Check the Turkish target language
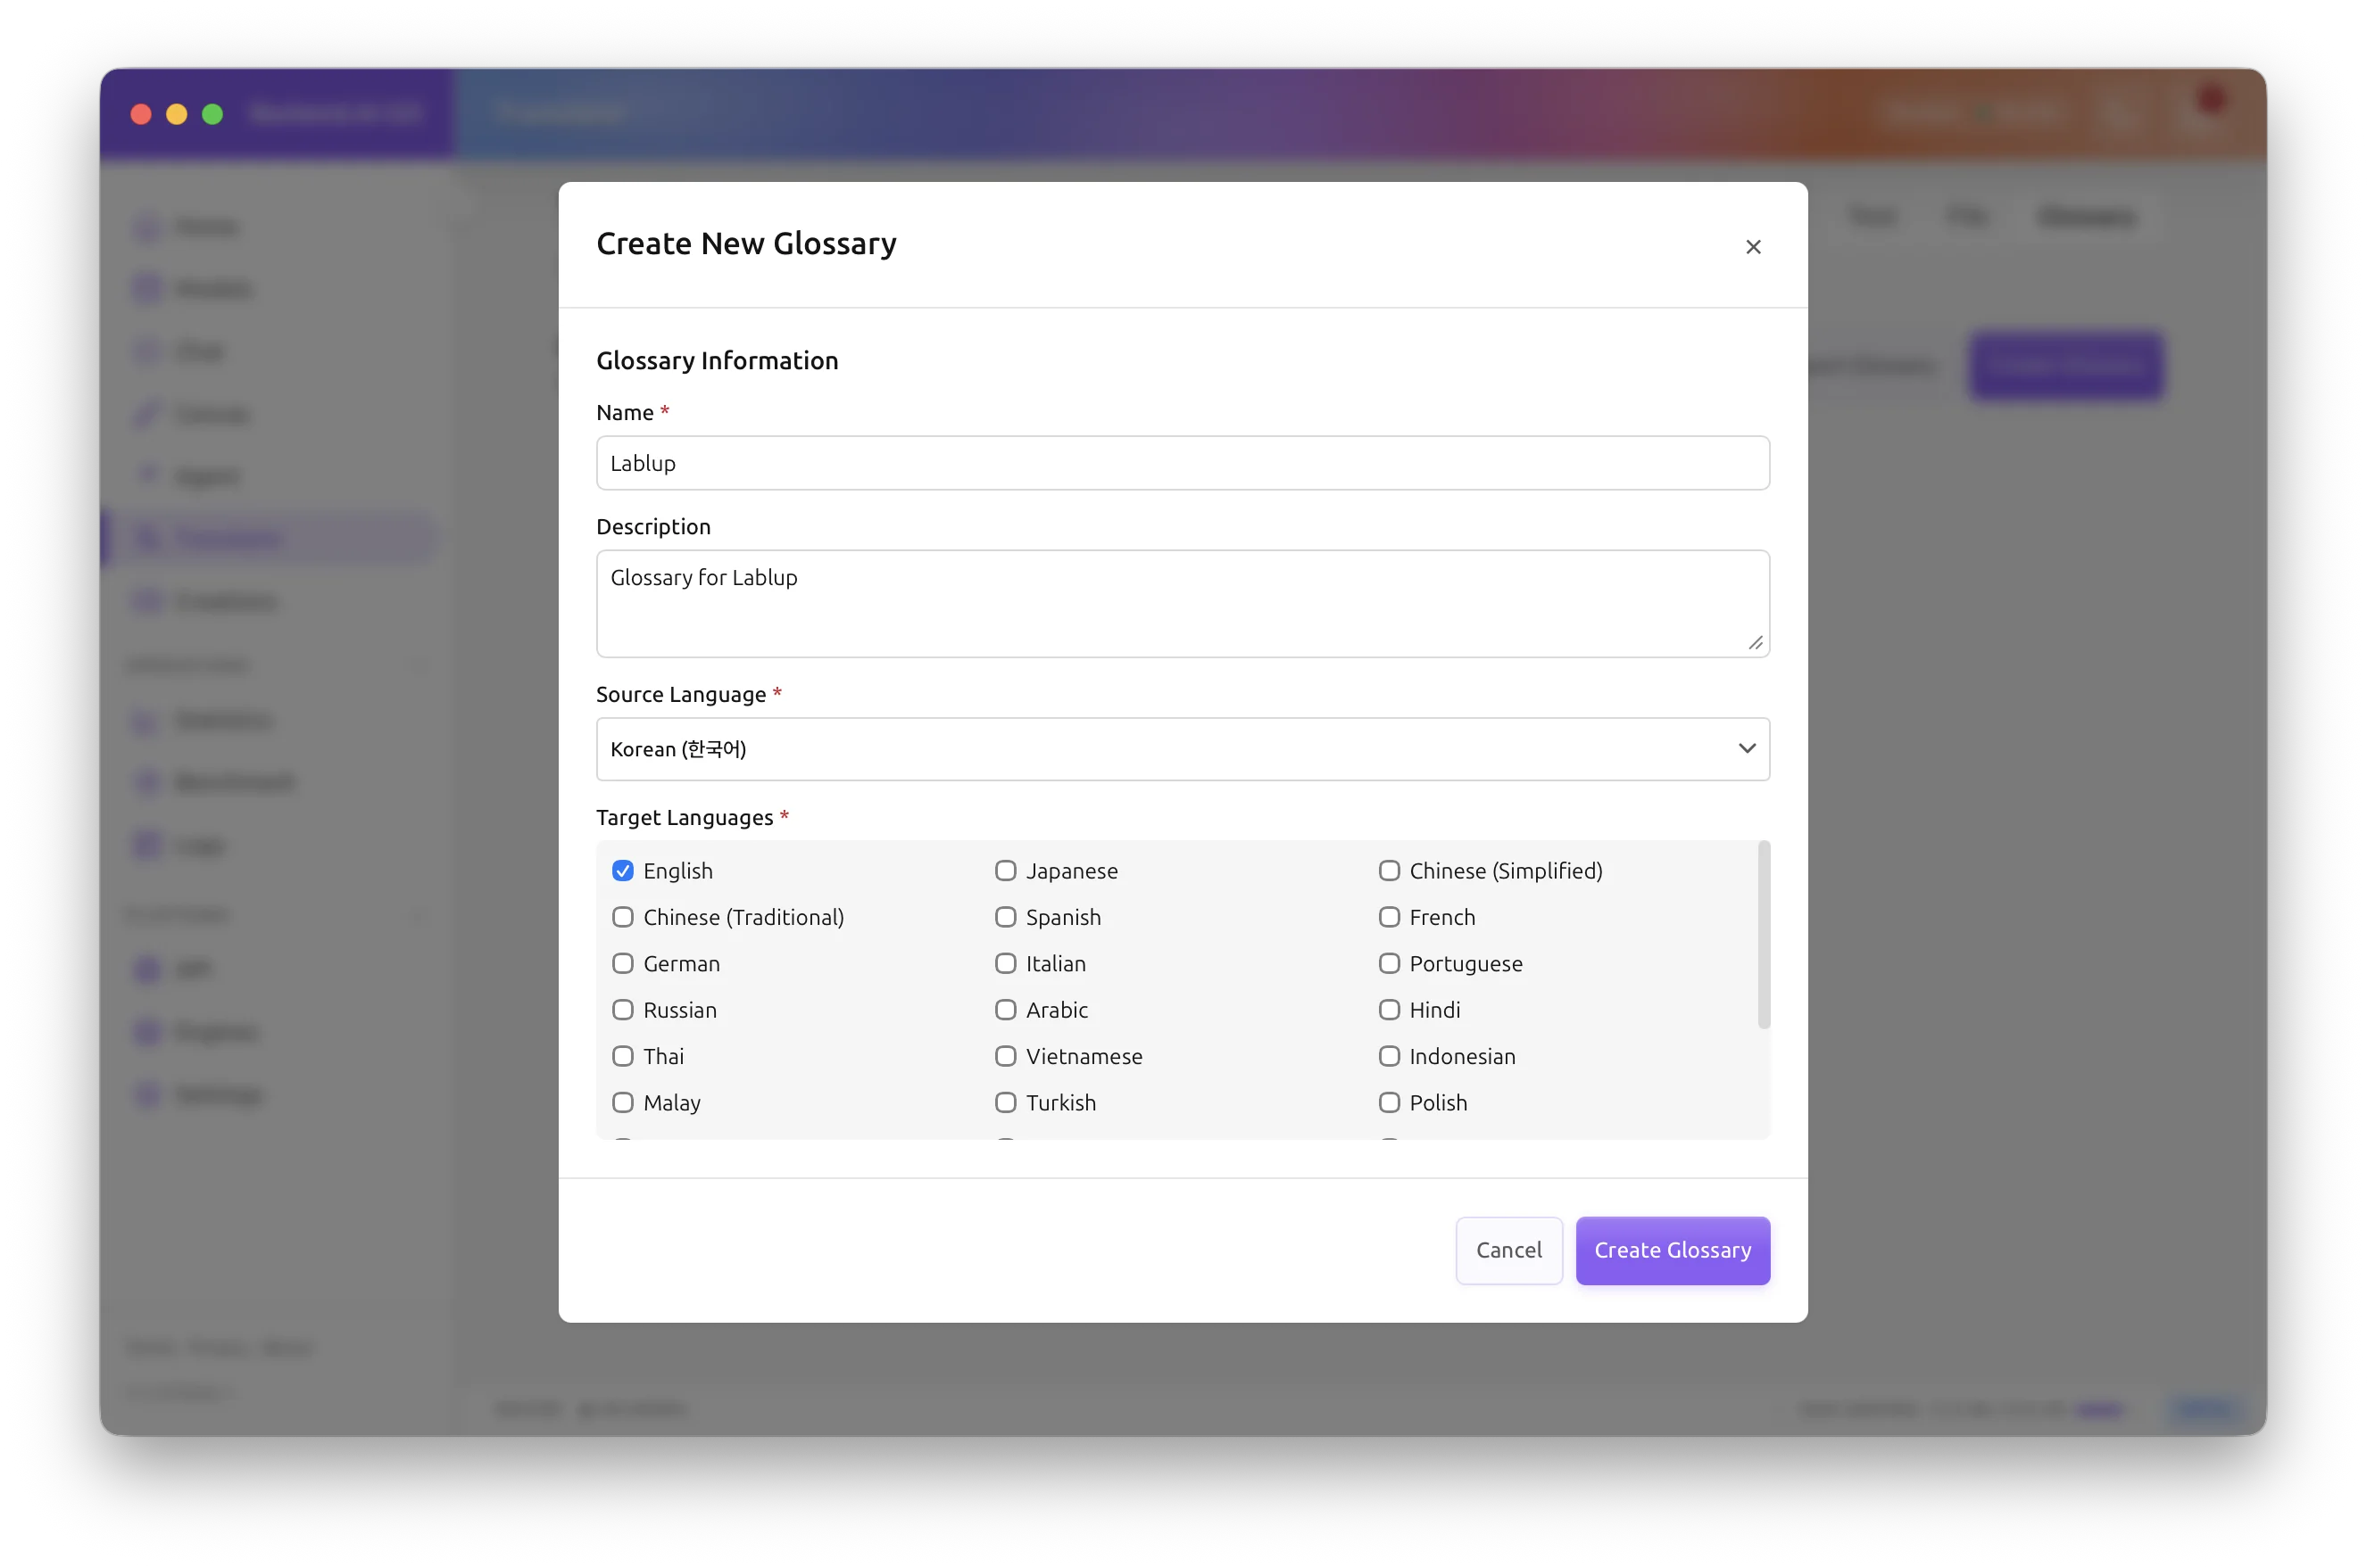 (1005, 1103)
